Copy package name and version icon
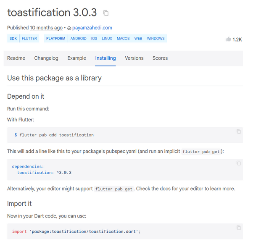This screenshot has width=277, height=252. click(106, 13)
